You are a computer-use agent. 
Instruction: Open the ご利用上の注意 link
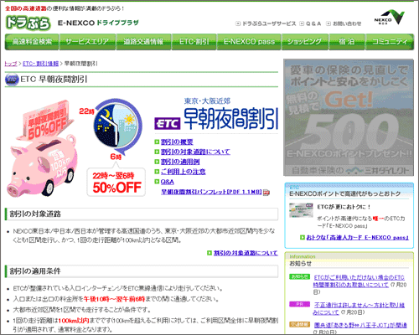184,172
